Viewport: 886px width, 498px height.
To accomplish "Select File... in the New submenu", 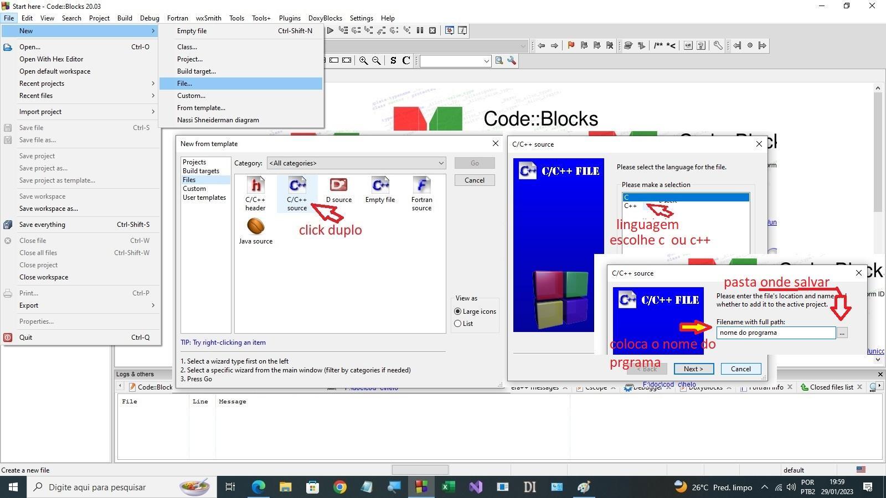I will pyautogui.click(x=241, y=84).
